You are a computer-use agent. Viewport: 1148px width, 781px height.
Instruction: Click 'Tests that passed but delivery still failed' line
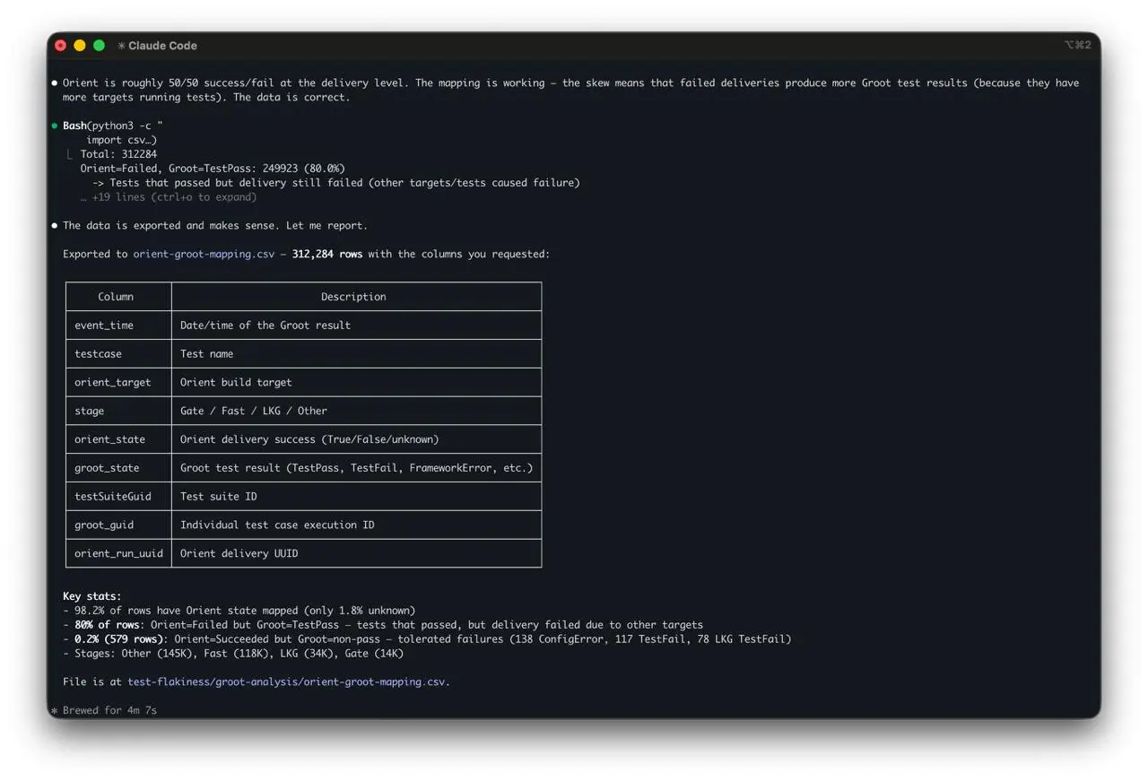[336, 183]
